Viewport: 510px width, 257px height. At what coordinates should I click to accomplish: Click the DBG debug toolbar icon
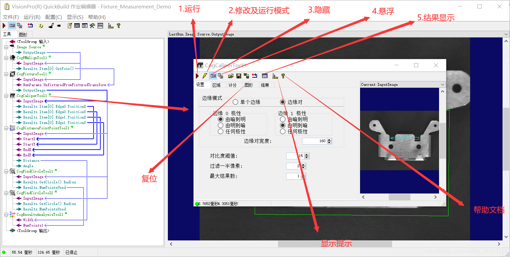[x=100, y=26]
